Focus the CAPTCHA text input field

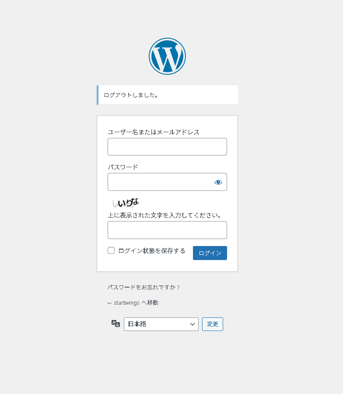[x=167, y=230]
